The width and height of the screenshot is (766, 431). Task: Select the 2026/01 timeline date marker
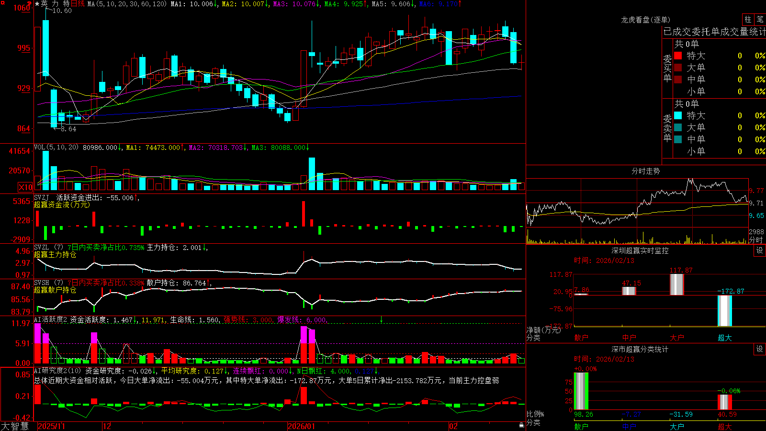point(301,426)
